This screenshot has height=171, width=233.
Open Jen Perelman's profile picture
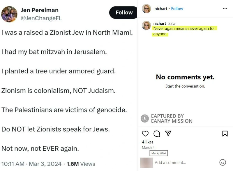coord(9,14)
